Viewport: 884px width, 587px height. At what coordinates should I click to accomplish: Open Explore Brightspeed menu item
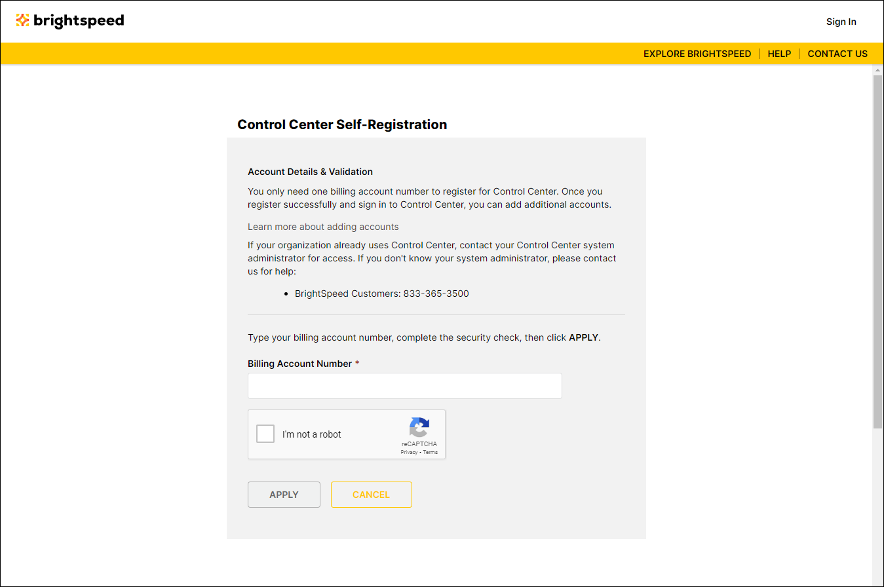point(697,54)
